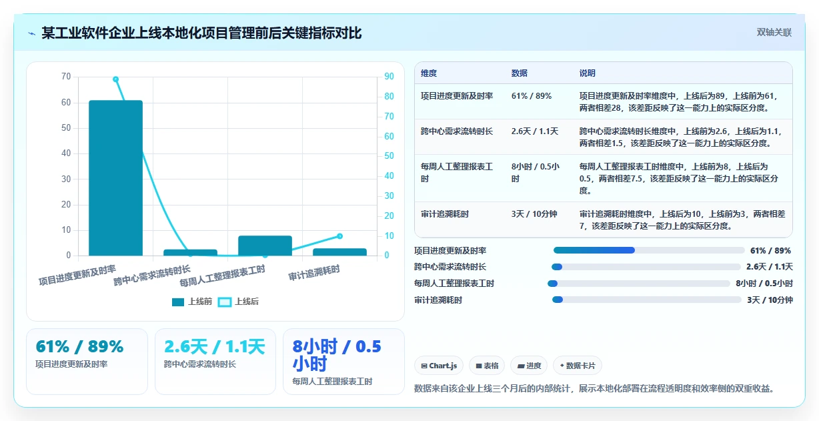Open the 8小时 / 0.5小时 data card
This screenshot has width=819, height=421.
coord(343,362)
